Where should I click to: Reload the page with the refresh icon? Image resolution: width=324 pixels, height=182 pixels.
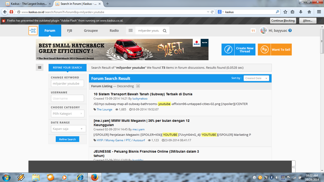click(212, 12)
